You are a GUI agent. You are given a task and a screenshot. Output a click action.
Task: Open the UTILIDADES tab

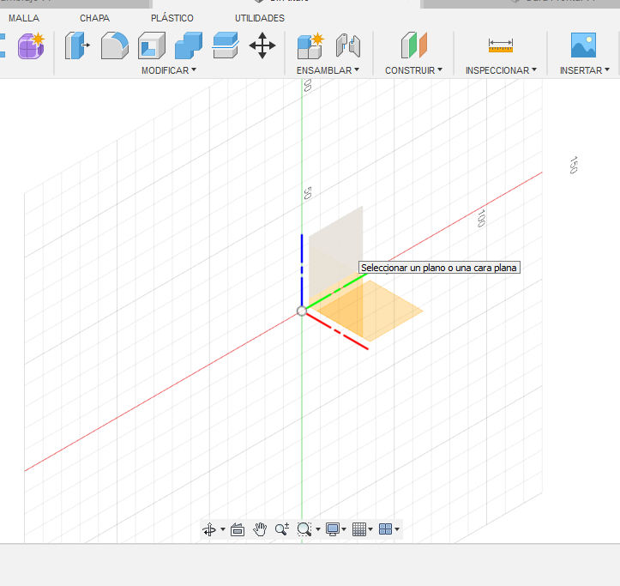(x=259, y=18)
